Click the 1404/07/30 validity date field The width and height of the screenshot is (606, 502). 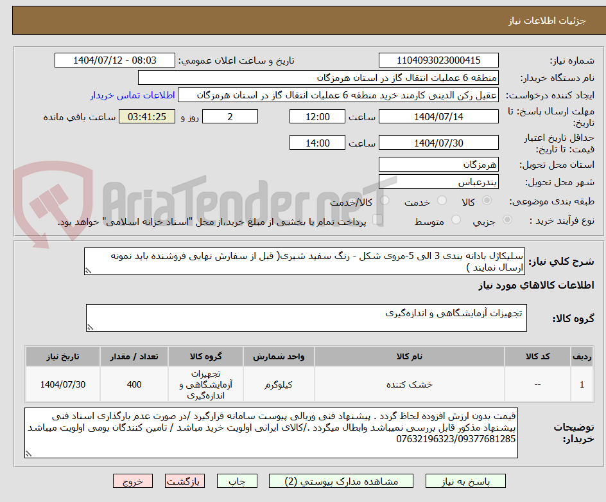(x=438, y=142)
